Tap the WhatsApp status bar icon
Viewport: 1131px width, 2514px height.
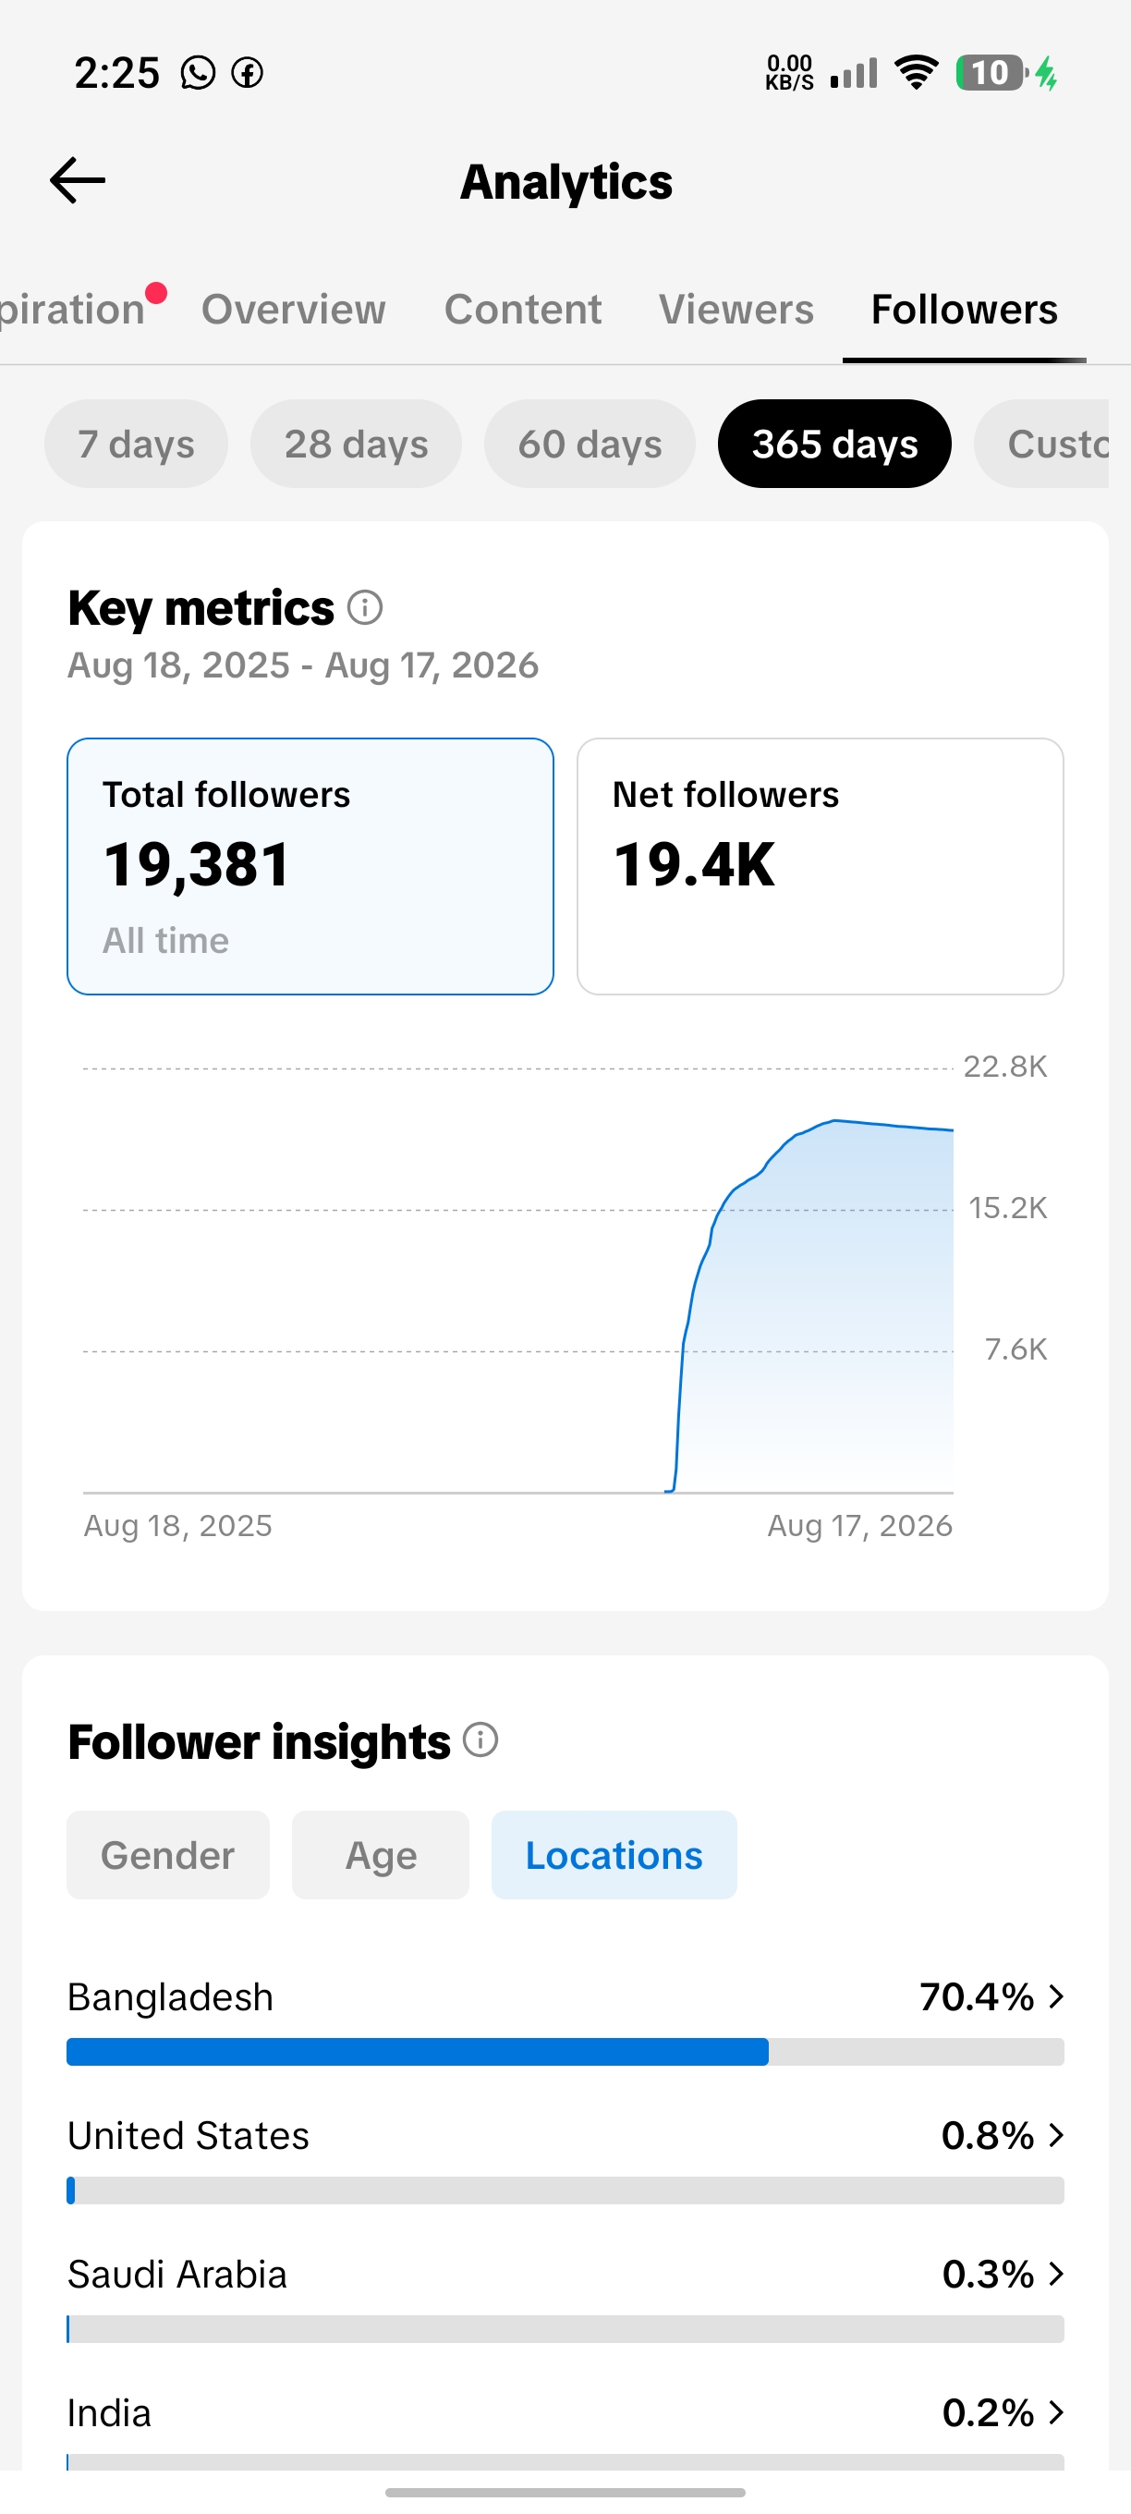[198, 73]
